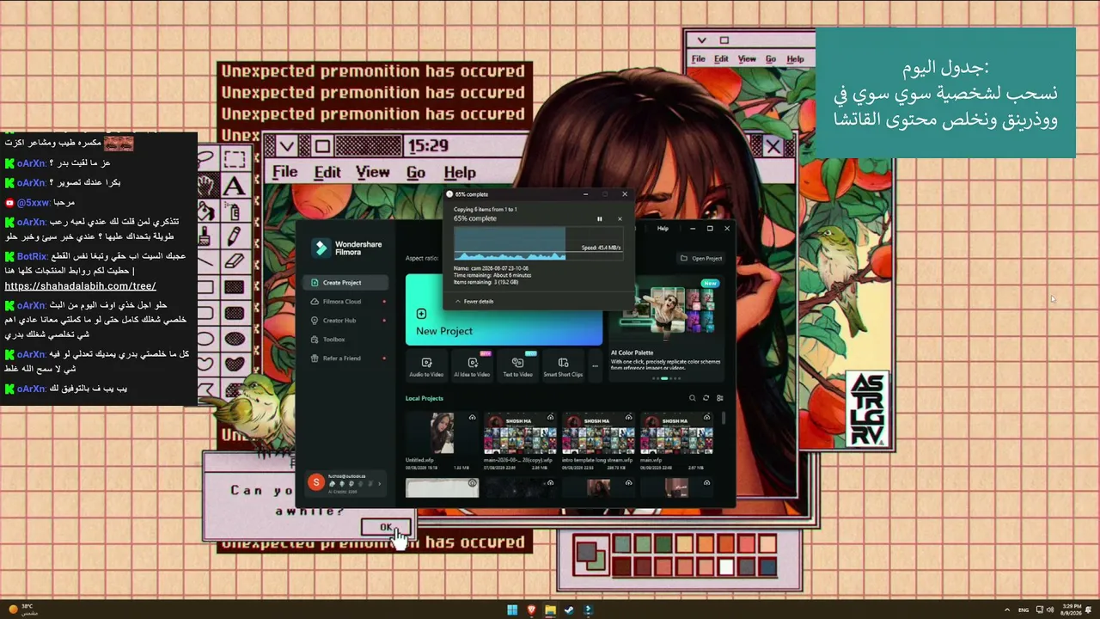Pause the file copy operation

pos(599,218)
